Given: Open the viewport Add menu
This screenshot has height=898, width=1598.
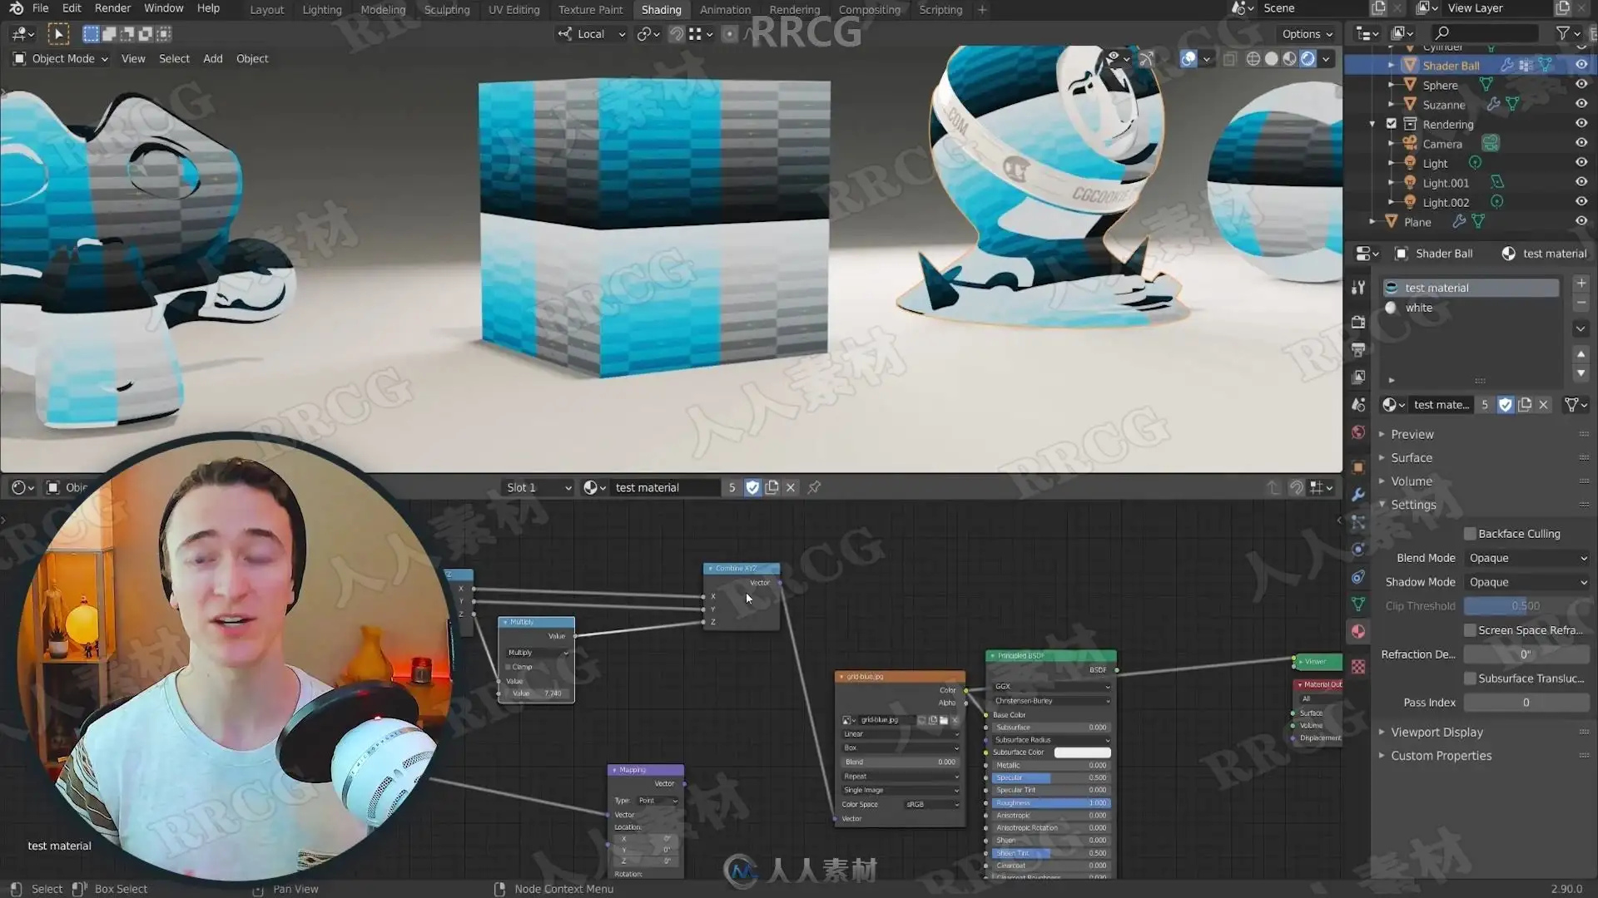Looking at the screenshot, I should (x=212, y=58).
